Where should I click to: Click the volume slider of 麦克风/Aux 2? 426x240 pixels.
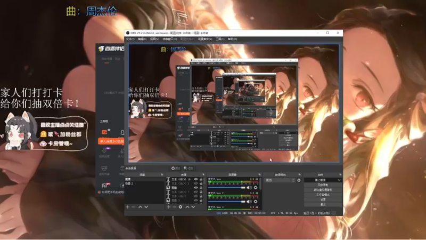[227, 202]
